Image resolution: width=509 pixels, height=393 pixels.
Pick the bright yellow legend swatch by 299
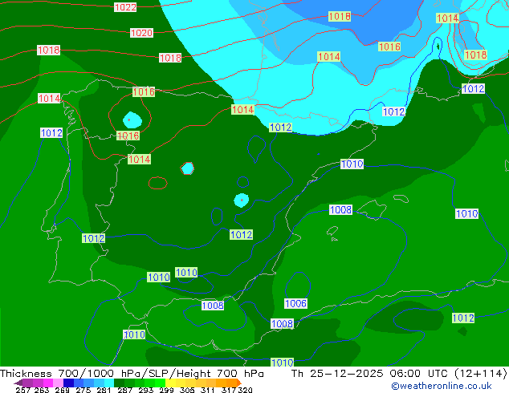pyautogui.click(x=170, y=383)
